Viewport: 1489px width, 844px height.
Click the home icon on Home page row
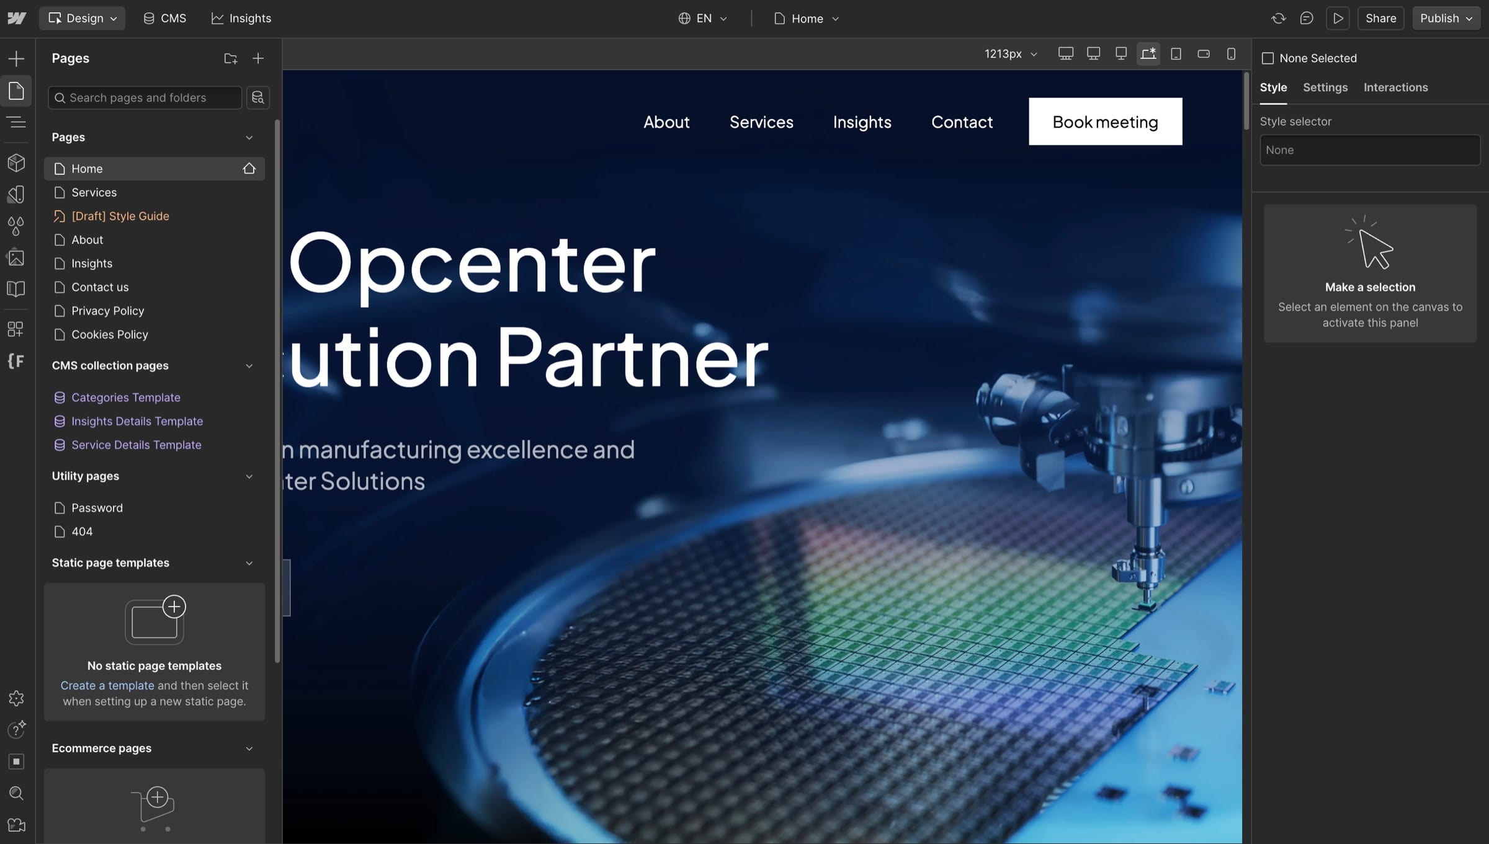249,169
